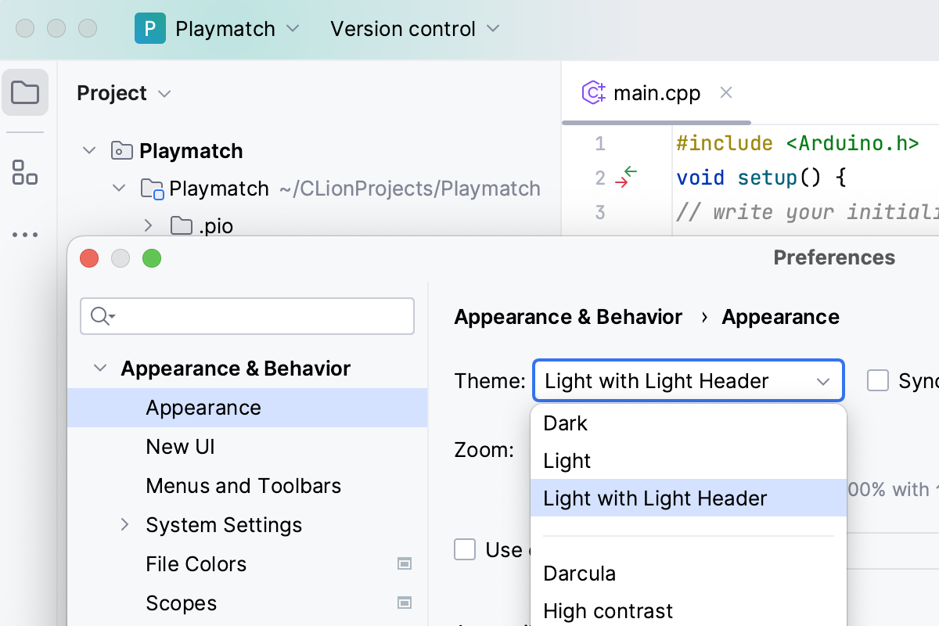Open the Project tool window folder icon
This screenshot has height=626, width=939.
click(25, 93)
